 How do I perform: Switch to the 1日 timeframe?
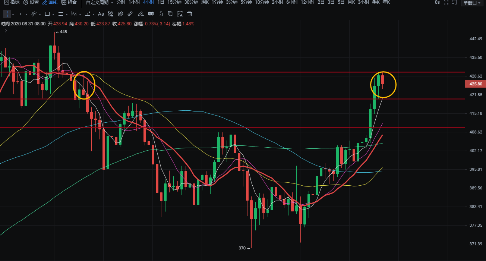[x=161, y=2]
